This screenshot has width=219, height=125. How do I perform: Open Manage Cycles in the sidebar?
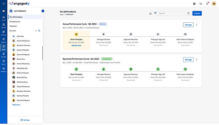click(x=15, y=22)
